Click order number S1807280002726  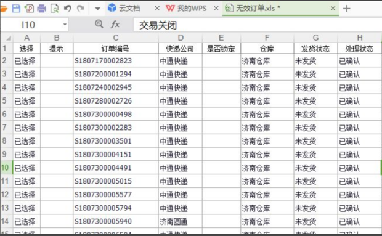(x=103, y=101)
